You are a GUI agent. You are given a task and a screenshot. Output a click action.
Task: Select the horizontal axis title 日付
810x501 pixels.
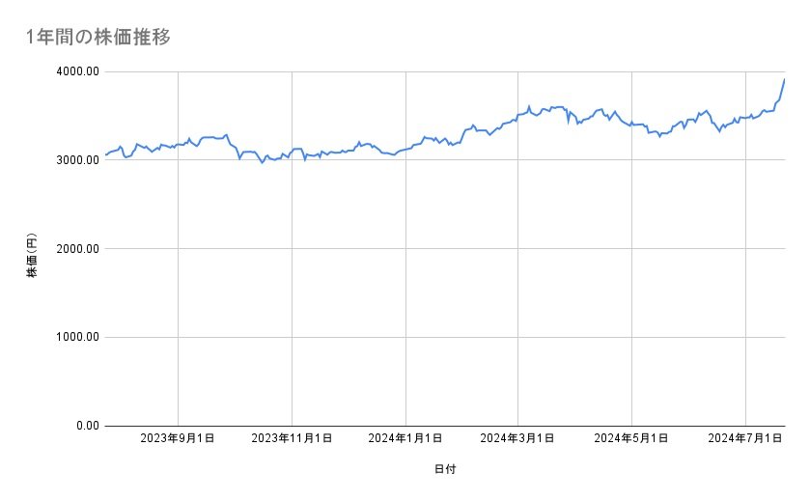[445, 469]
